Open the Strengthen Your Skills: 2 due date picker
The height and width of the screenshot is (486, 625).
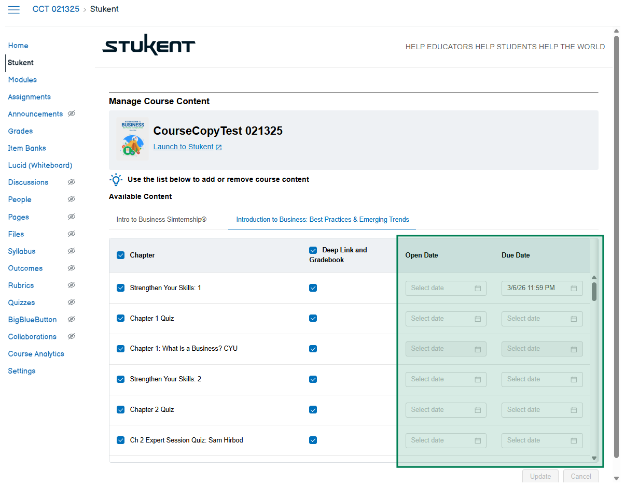tap(541, 379)
